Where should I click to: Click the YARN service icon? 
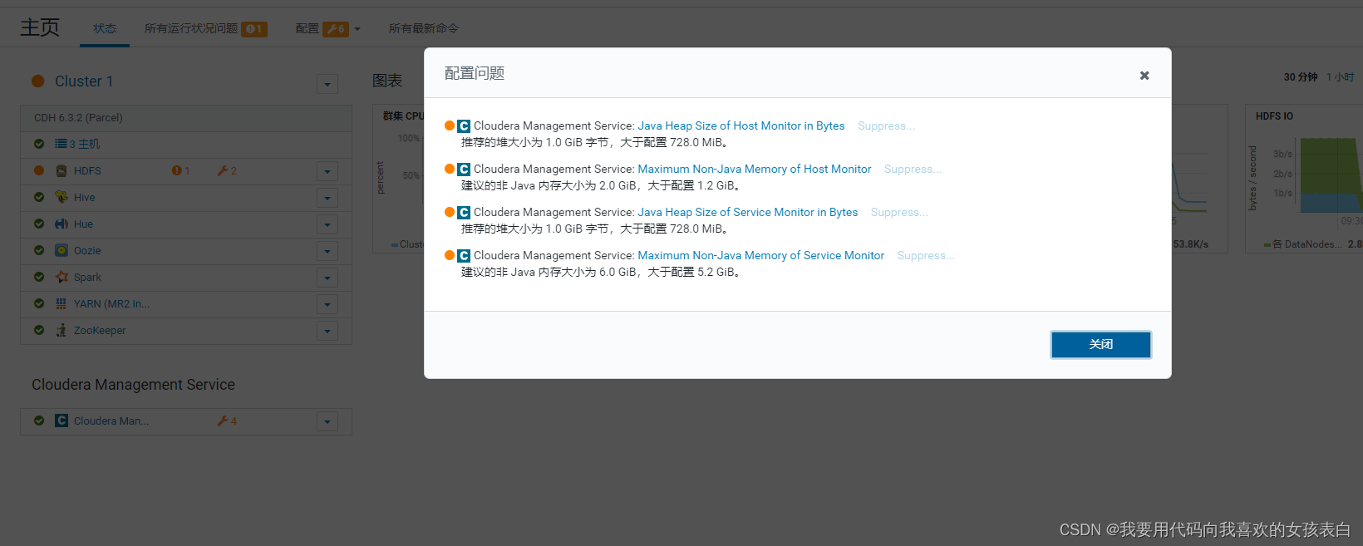click(61, 303)
